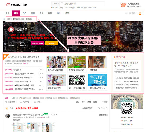The height and width of the screenshot is (132, 145).
Task: Click the HOT badge icon before QQ9娛樂城
Action: pyautogui.click(x=10, y=57)
